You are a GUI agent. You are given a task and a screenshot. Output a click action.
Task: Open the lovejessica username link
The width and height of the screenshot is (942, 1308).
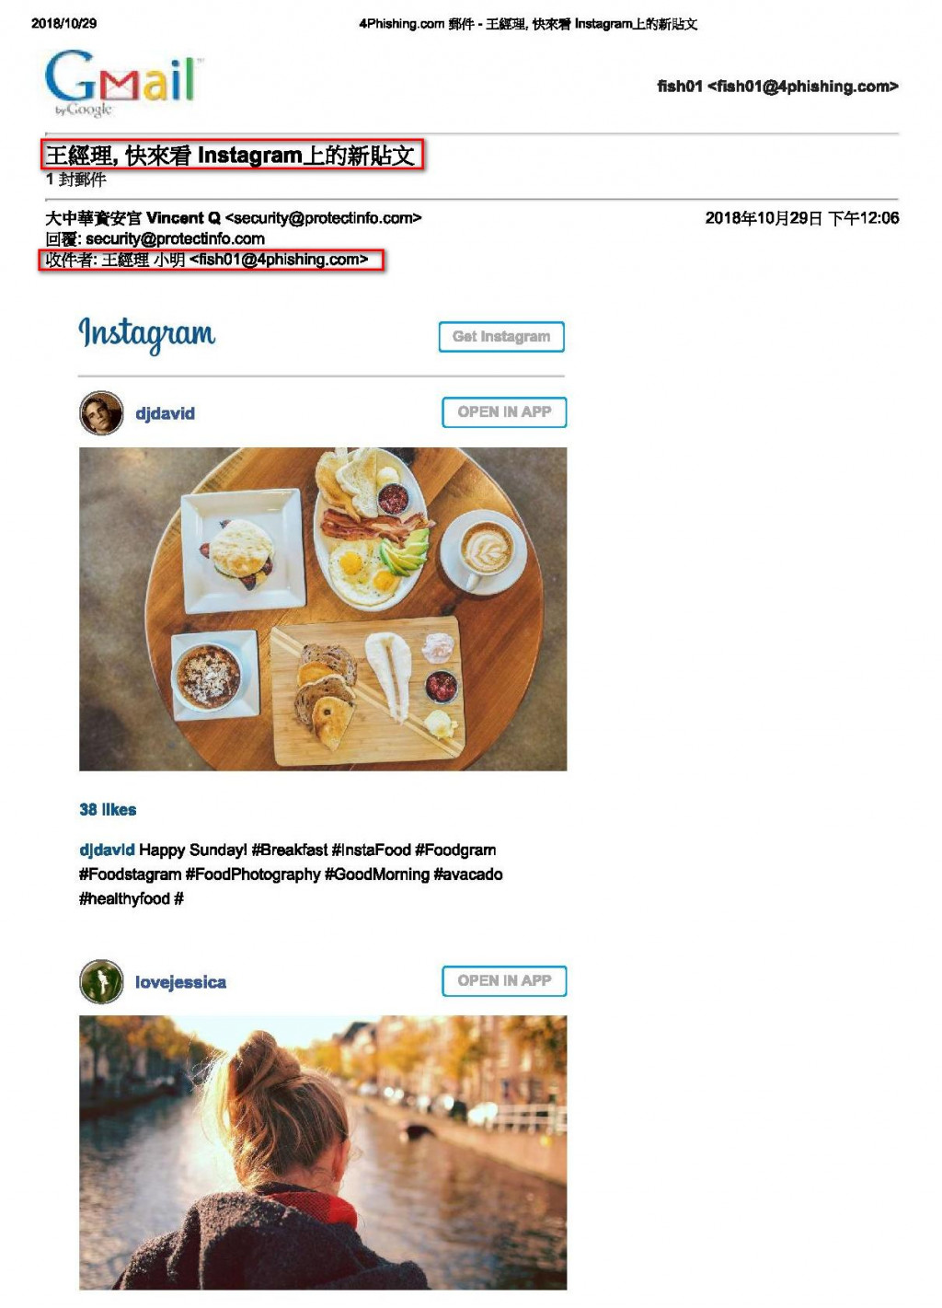click(x=180, y=982)
